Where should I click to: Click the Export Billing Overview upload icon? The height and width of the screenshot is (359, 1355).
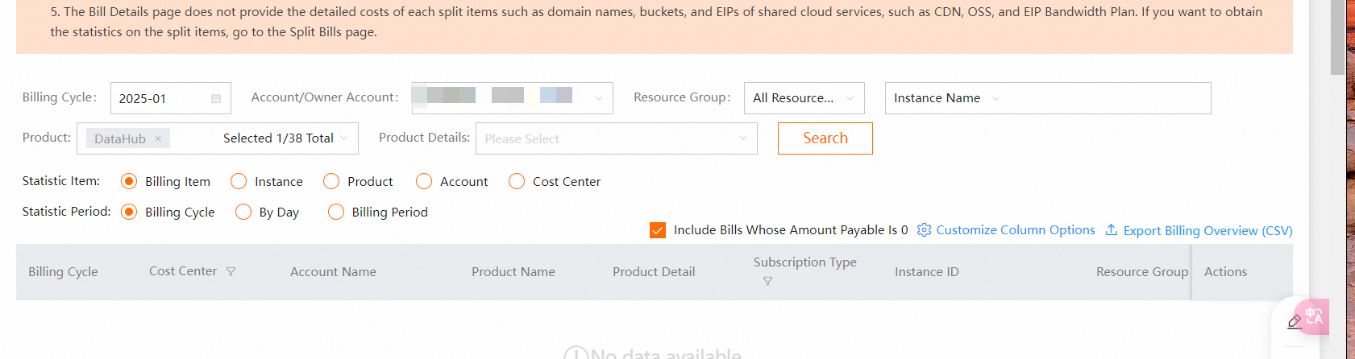point(1111,230)
